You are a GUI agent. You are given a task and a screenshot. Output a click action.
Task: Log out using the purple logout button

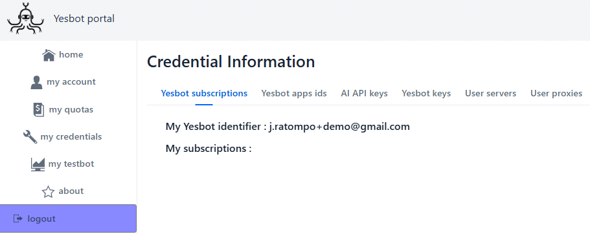coord(68,218)
